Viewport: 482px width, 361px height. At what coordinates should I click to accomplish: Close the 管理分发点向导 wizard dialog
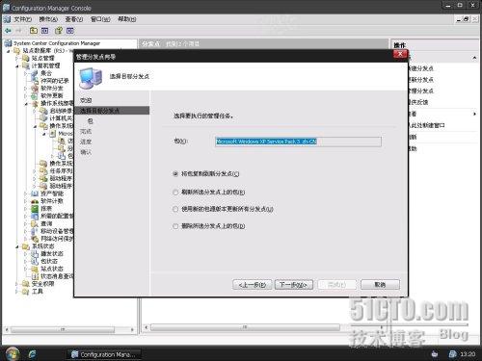pos(400,54)
